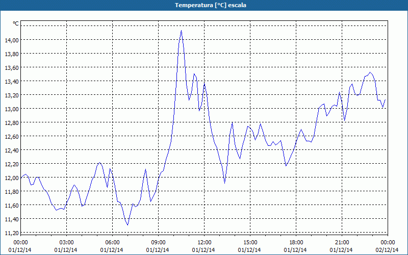Screen dimensions: 408x255
Task: Select the 01/12/14 date under 21:00
Action: tap(341, 250)
